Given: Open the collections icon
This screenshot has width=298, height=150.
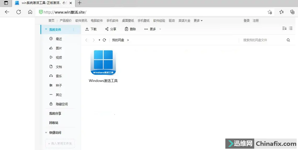Looking at the screenshot, I should [292, 12].
